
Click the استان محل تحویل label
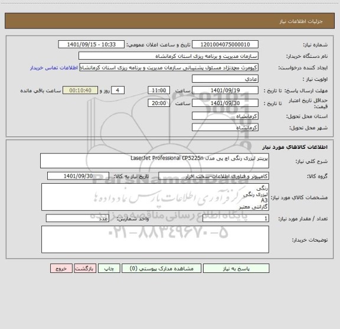pyautogui.click(x=307, y=116)
